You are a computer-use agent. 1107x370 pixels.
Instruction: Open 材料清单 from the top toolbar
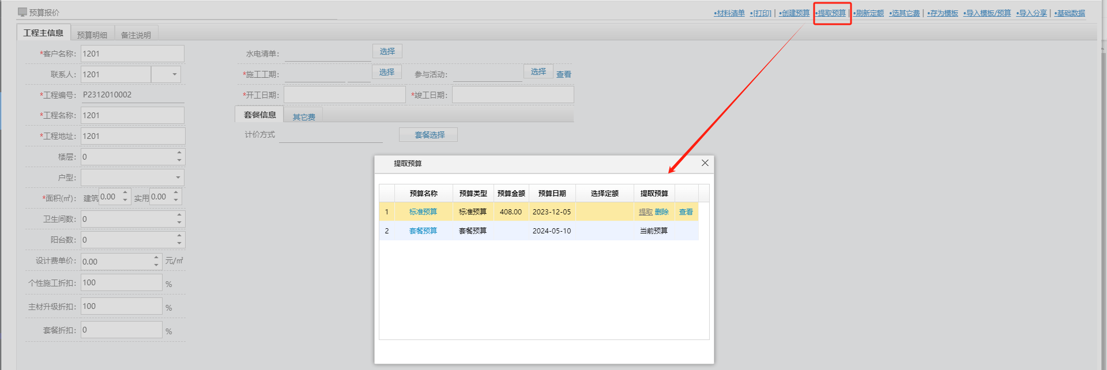[729, 13]
